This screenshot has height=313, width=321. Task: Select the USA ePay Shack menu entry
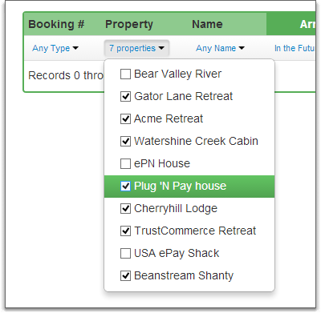point(189,253)
